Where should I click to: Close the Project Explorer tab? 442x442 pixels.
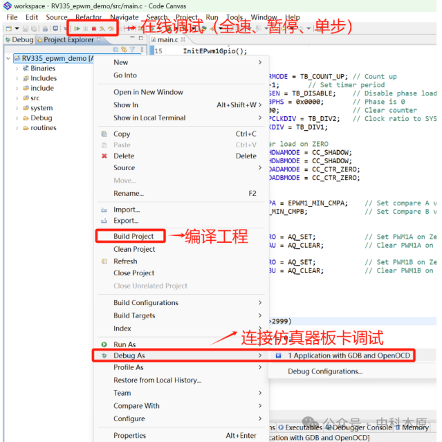pos(99,39)
